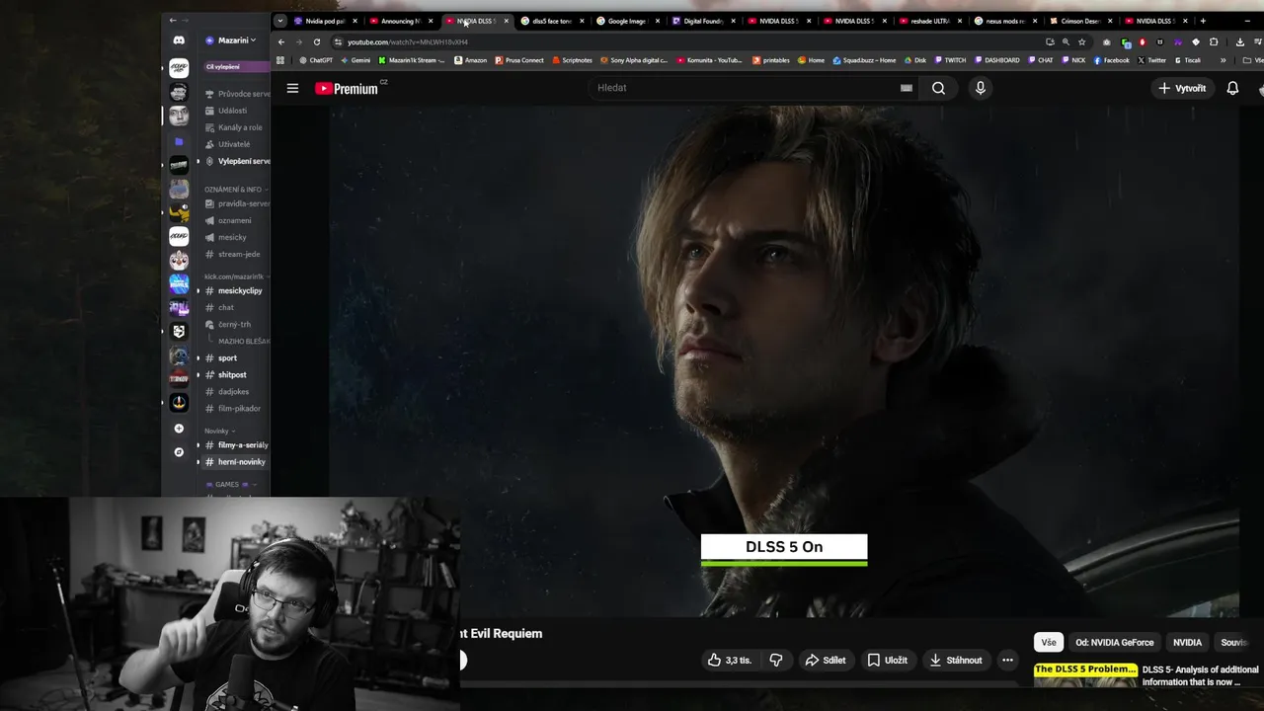Screen dimensions: 1264x711
Task: Open the browser apps grid icon in bookmarks bar
Action: pyautogui.click(x=280, y=60)
